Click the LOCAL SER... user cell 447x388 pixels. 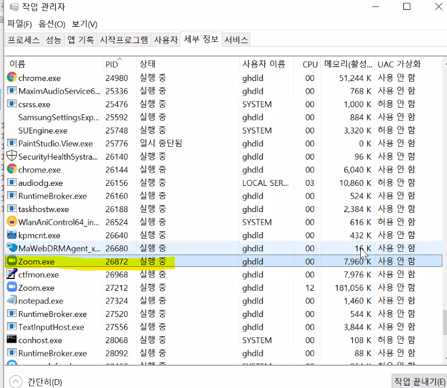point(265,183)
